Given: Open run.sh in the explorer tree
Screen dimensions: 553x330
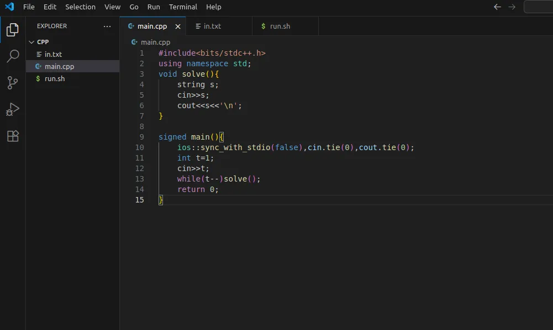Looking at the screenshot, I should coord(72,78).
